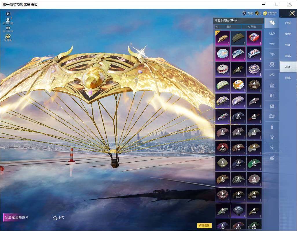Open the 筛选 filter dropdown
Image resolution: width=297 pixels, height=231 pixels.
[x=252, y=27]
